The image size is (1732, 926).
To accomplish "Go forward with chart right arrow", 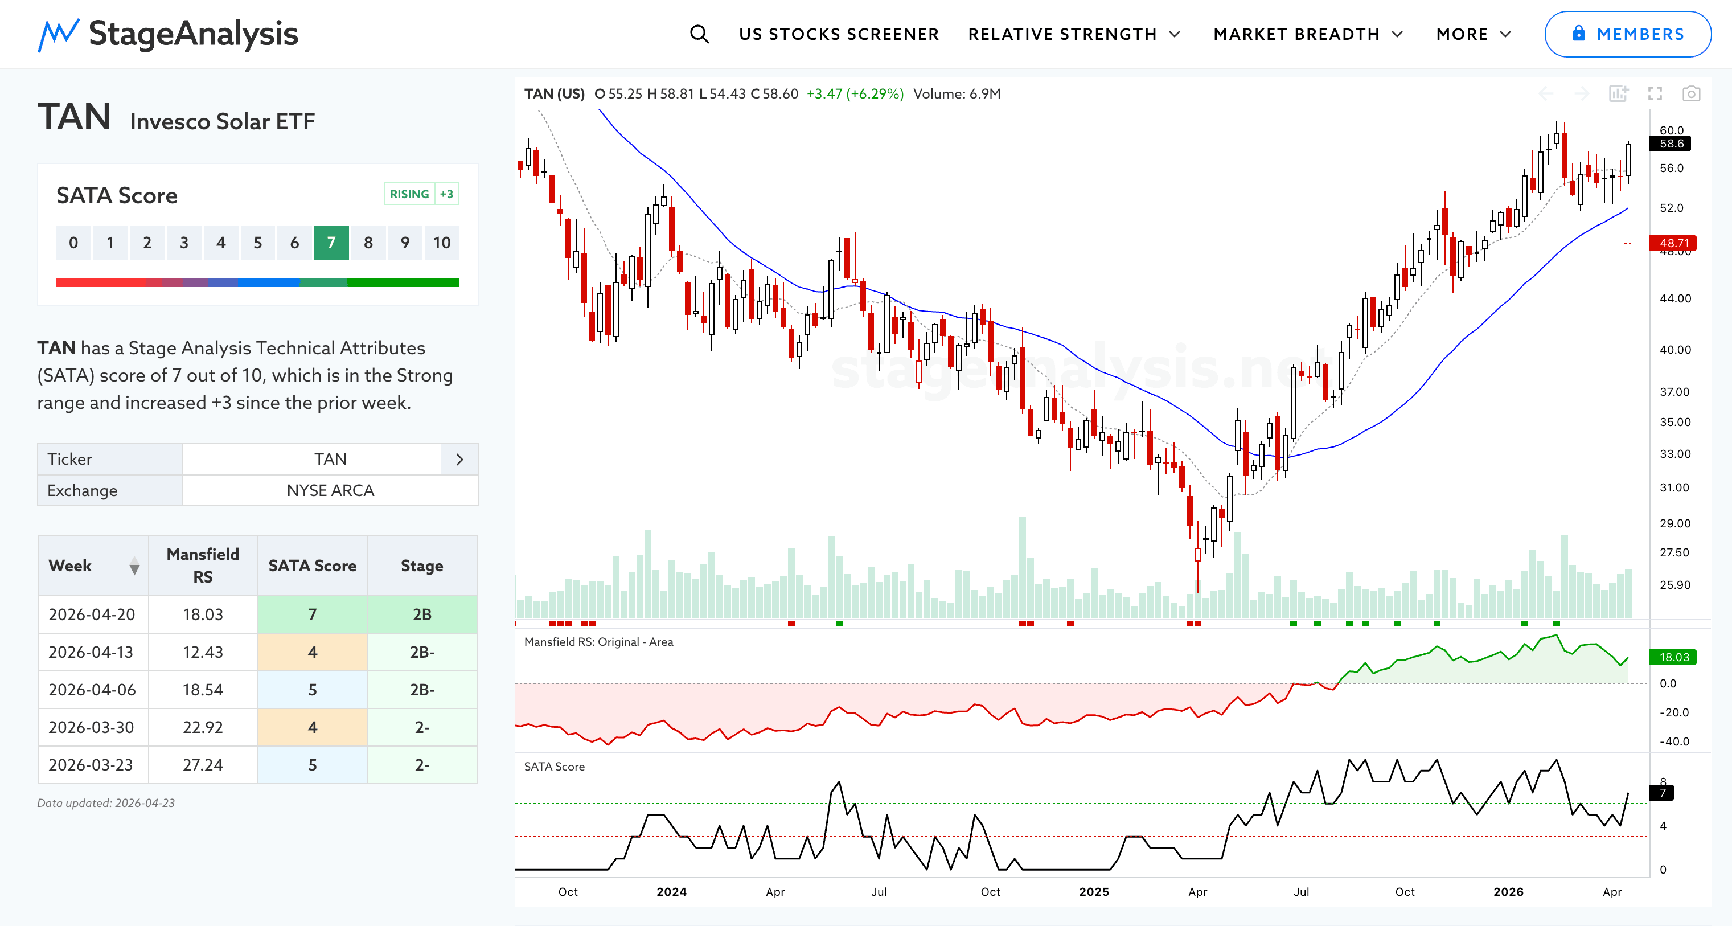I will (x=1581, y=93).
